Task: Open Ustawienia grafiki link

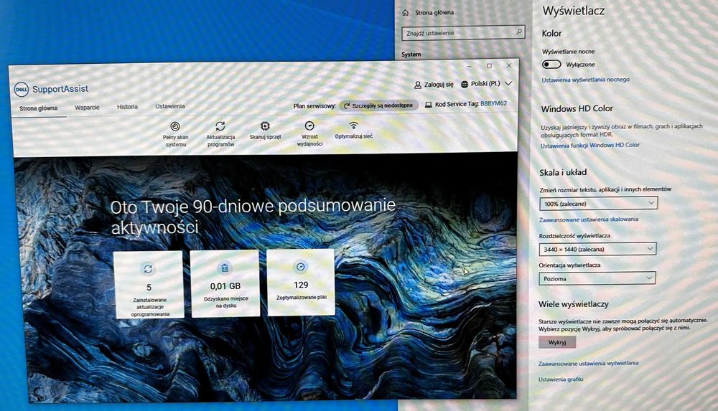Action: 561,379
